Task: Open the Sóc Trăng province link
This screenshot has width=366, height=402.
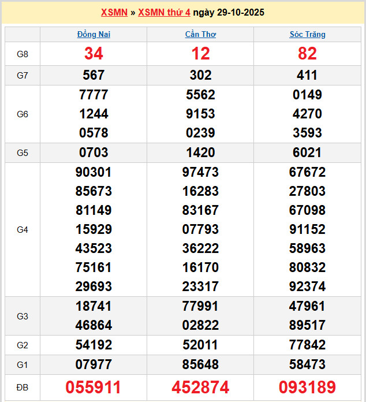Action: coord(307,34)
